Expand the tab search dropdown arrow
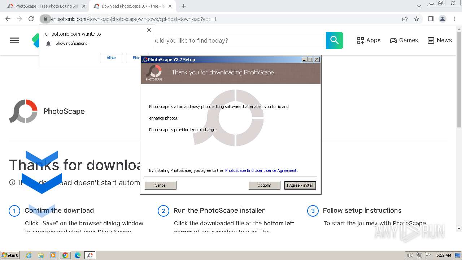The height and width of the screenshot is (260, 462). [419, 6]
